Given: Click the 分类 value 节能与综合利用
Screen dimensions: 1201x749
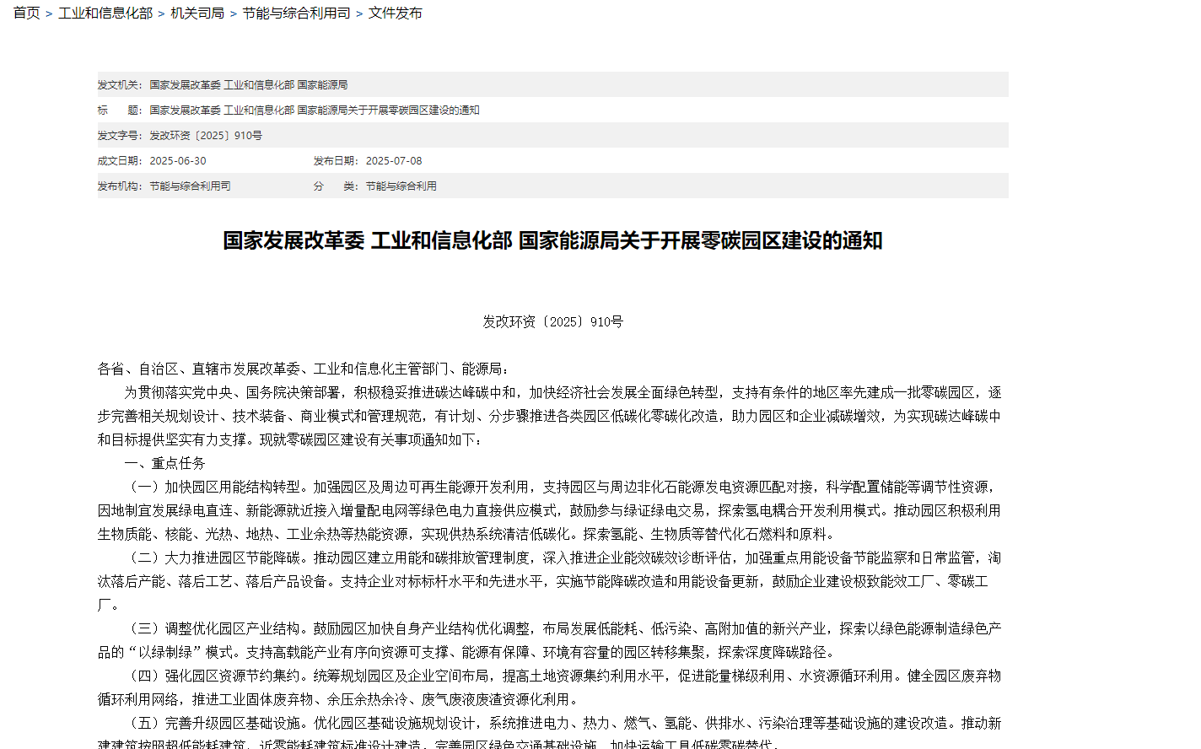Looking at the screenshot, I should [x=401, y=186].
